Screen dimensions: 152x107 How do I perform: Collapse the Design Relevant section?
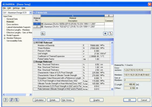coord(34,62)
